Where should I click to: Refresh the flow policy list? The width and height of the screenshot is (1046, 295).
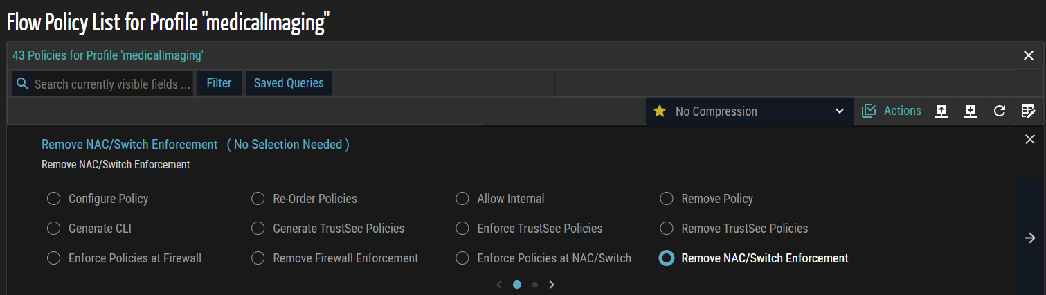coord(1000,111)
